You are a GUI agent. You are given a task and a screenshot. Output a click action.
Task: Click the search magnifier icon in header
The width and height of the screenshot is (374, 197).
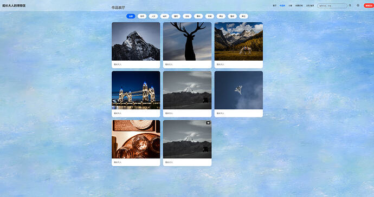point(350,5)
